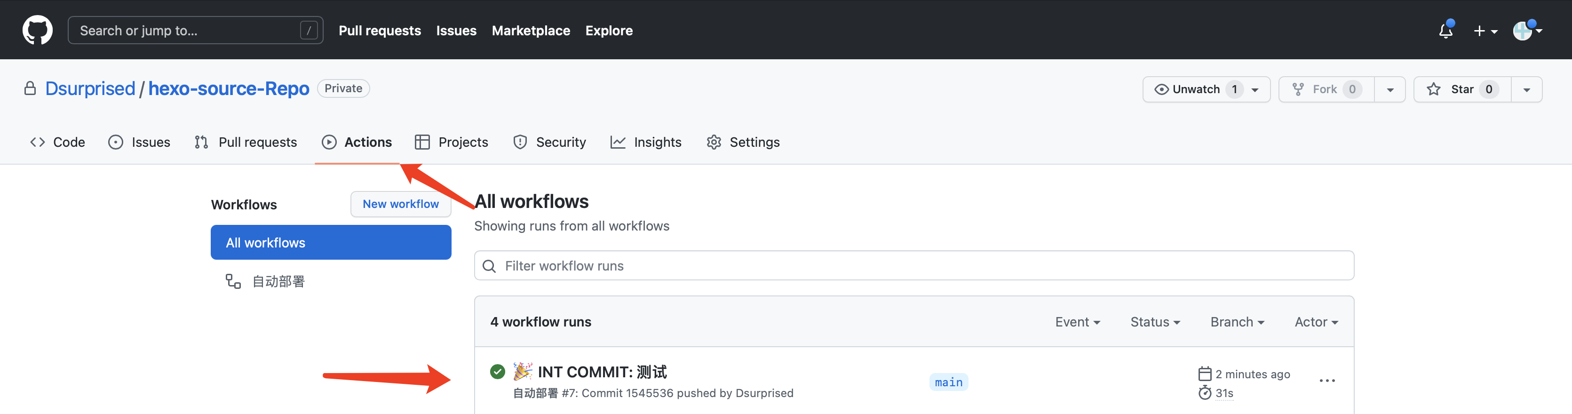Open the INT COMMIT: 测试 workflow run
The height and width of the screenshot is (414, 1572).
pos(602,372)
